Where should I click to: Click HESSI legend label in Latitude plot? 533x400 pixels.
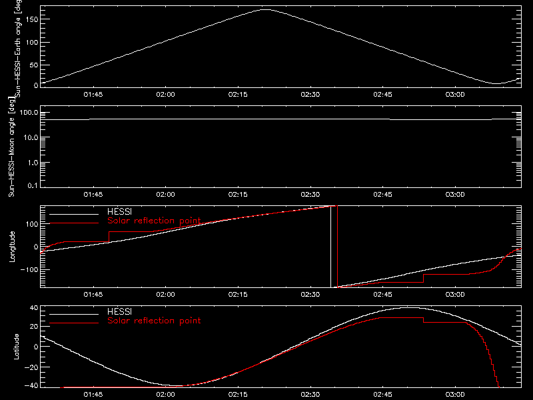click(119, 311)
